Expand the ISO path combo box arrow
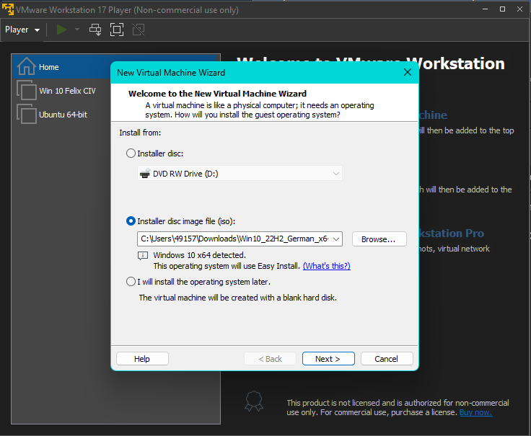This screenshot has height=436, width=531. (336, 239)
